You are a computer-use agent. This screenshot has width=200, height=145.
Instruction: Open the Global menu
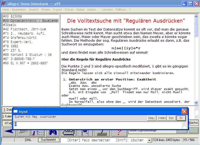coord(80,10)
